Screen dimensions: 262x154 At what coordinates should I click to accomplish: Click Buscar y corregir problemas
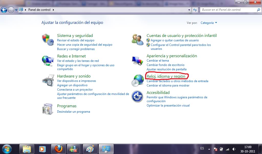(76, 49)
